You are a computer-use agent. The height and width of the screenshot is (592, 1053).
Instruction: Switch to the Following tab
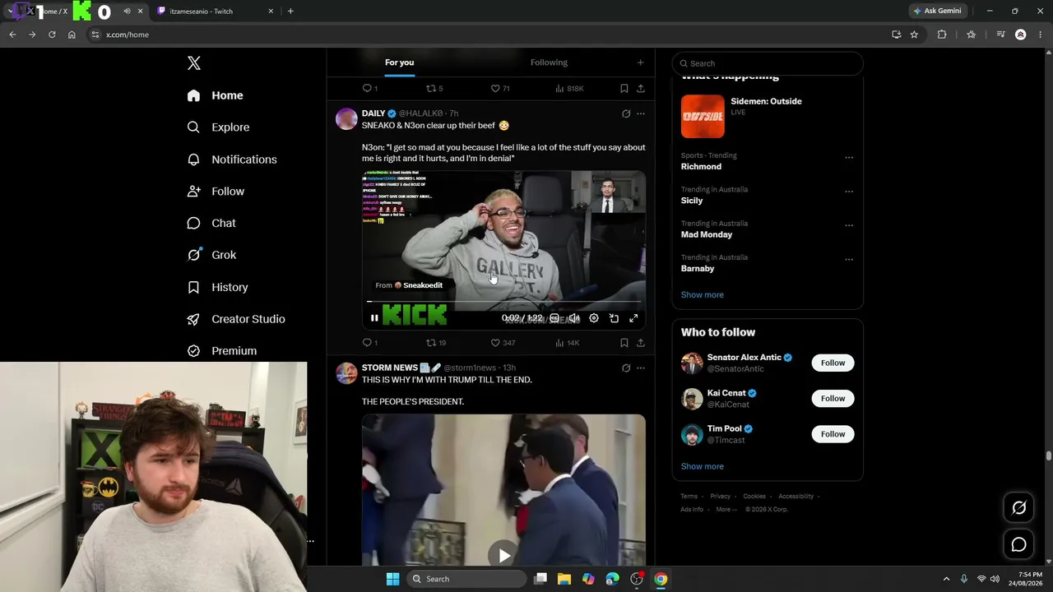coord(549,62)
